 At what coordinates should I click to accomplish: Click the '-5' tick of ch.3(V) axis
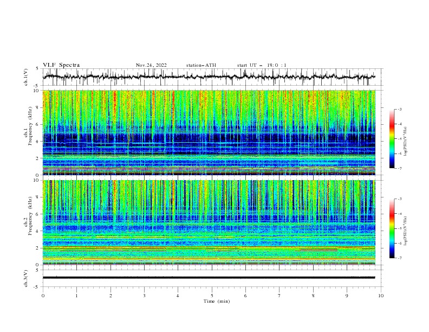(37, 287)
